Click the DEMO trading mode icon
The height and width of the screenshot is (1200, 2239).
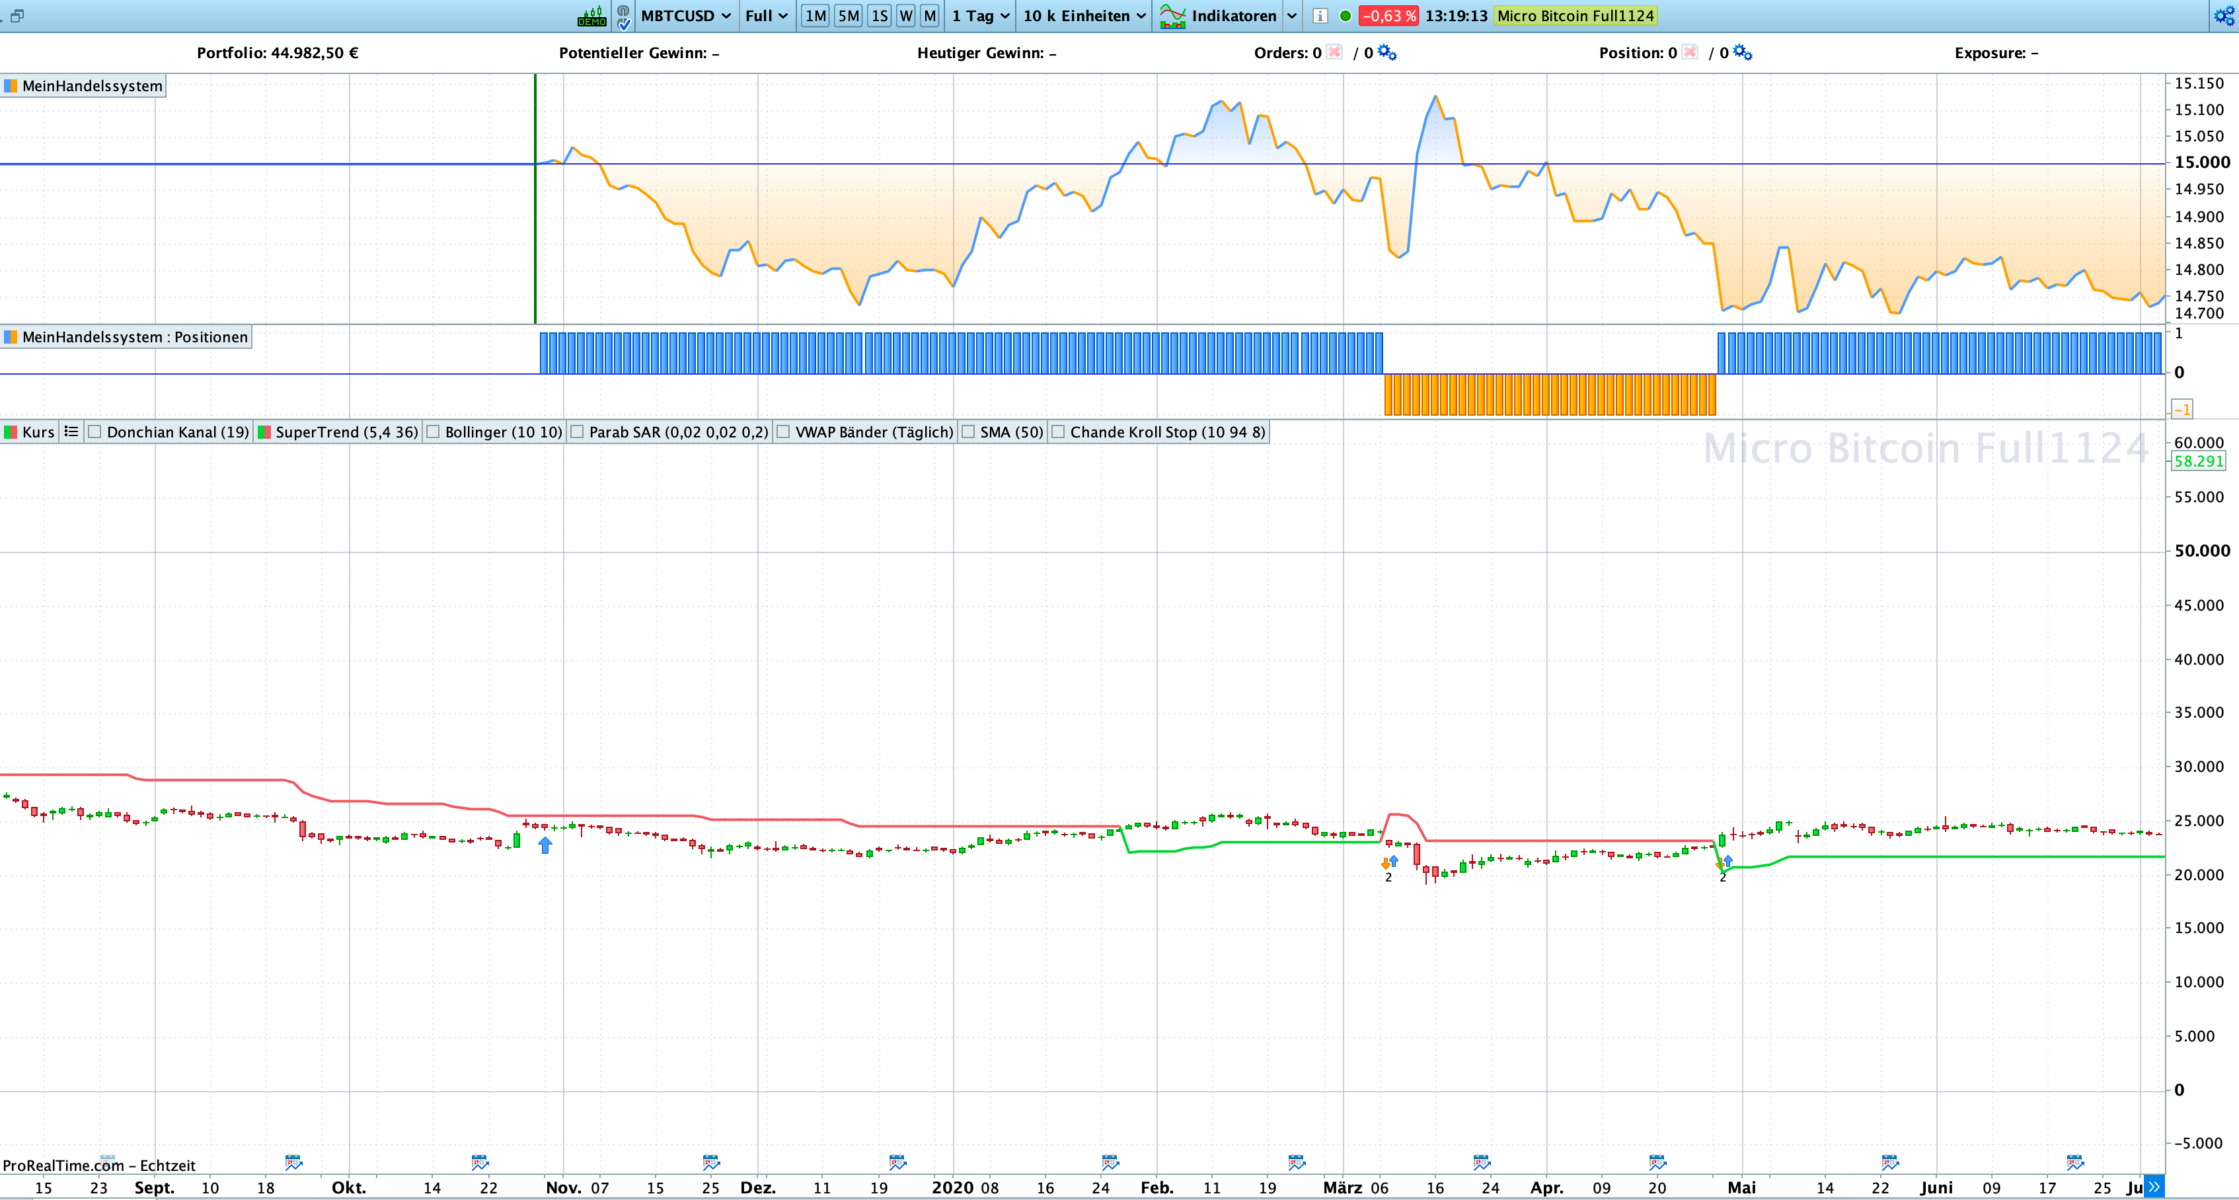(x=592, y=16)
